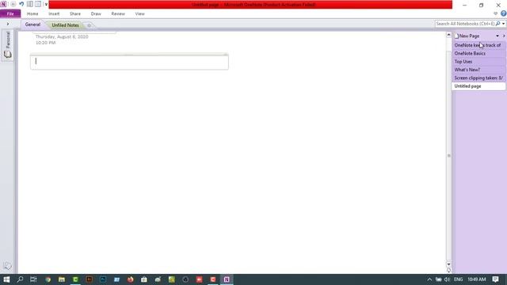Open the OneNote Basics page
This screenshot has height=285, width=507.
(478, 53)
